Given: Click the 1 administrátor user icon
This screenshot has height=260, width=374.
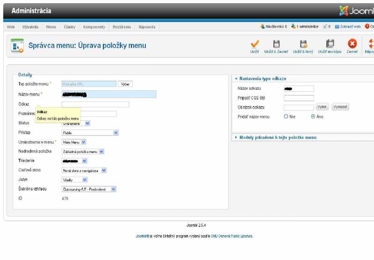Looking at the screenshot, I should point(293,27).
